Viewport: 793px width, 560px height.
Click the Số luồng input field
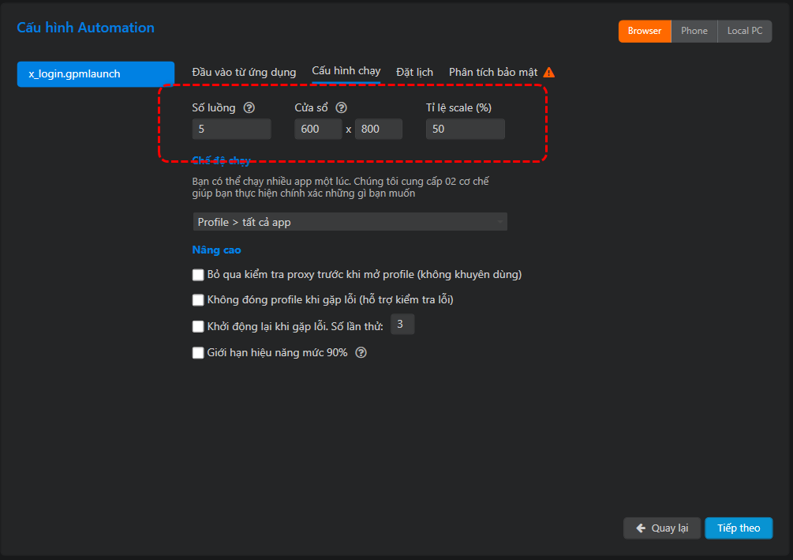click(x=231, y=129)
